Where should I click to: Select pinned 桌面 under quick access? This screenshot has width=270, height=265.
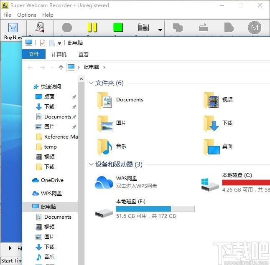coord(49,97)
